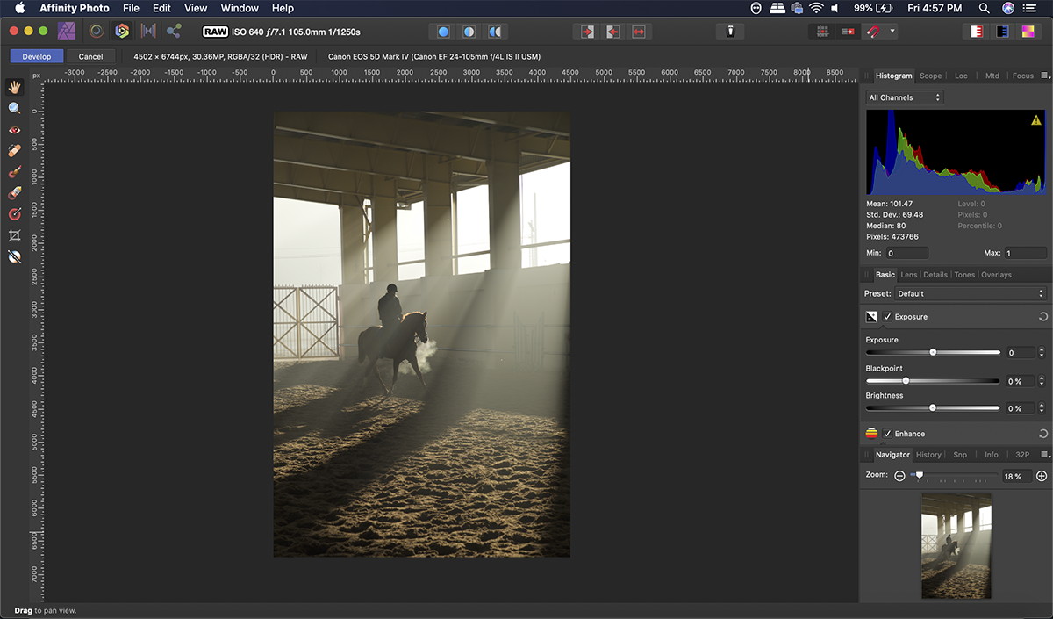Open the Window menu

click(239, 8)
